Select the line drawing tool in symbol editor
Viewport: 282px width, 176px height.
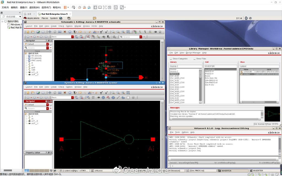tap(118, 97)
